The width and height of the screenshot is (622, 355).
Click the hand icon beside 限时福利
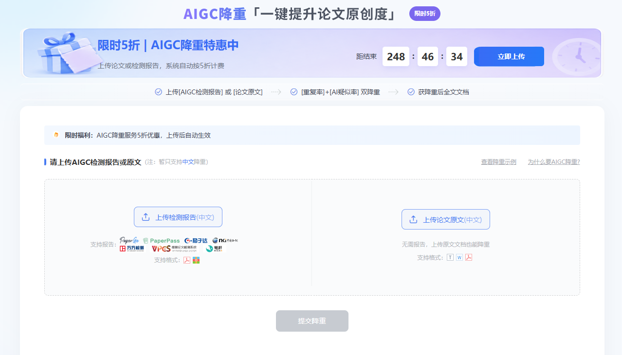[56, 135]
